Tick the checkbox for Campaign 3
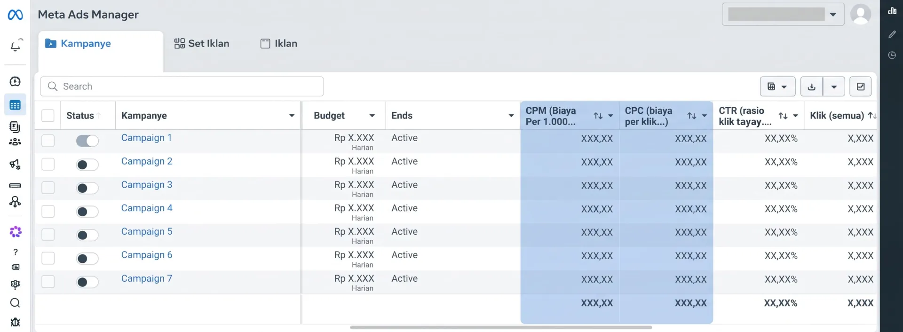This screenshot has height=332, width=903. (x=48, y=188)
